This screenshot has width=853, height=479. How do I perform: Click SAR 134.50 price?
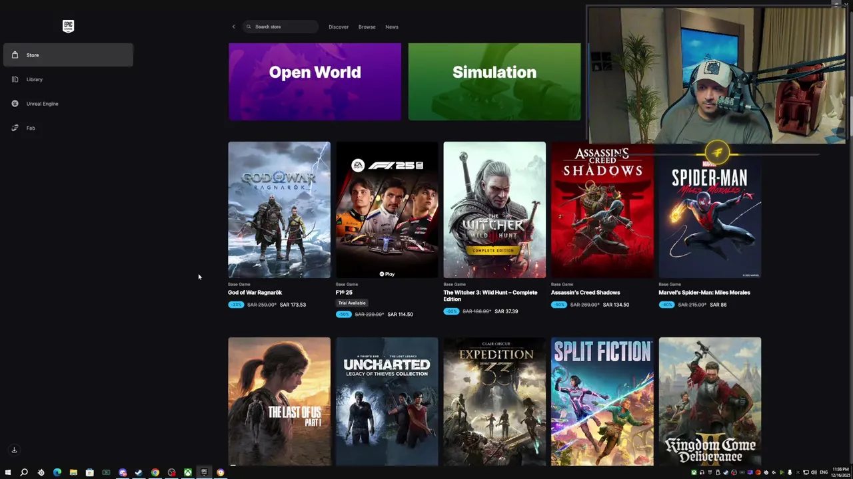[x=616, y=305]
